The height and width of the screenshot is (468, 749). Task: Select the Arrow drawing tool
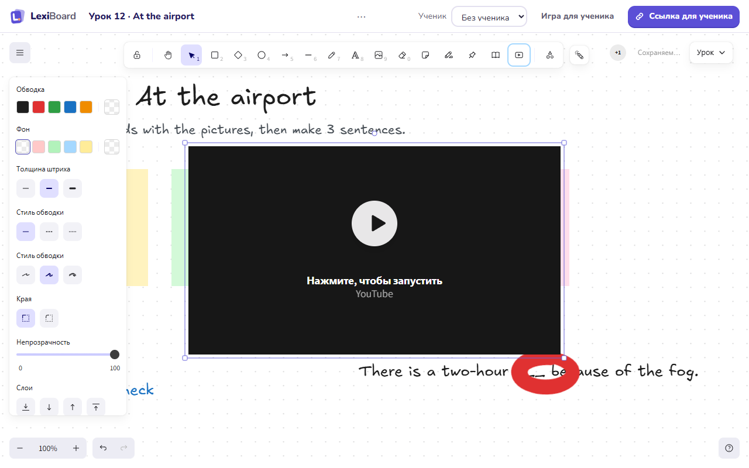285,55
